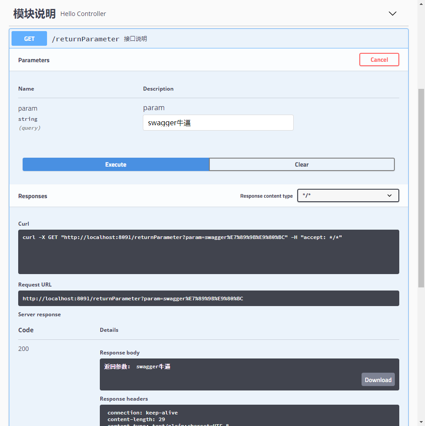The image size is (425, 426).
Task: Click the (query) location label
Action: coord(29,127)
